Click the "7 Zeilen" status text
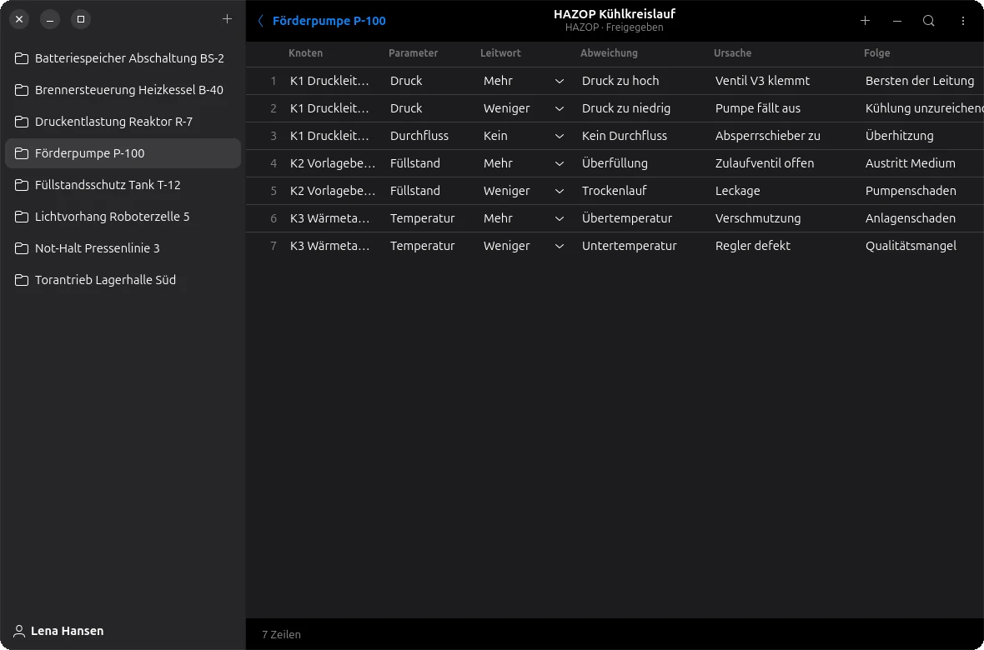This screenshot has width=984, height=650. point(281,635)
